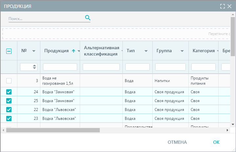This screenshot has width=236, height=152.
Task: Close the Продукция dialog
Action: (229, 6)
